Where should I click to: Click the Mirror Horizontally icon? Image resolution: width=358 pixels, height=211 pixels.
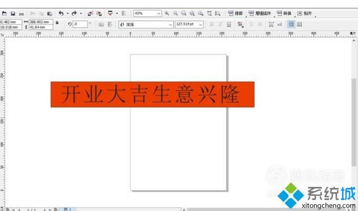pos(101,25)
